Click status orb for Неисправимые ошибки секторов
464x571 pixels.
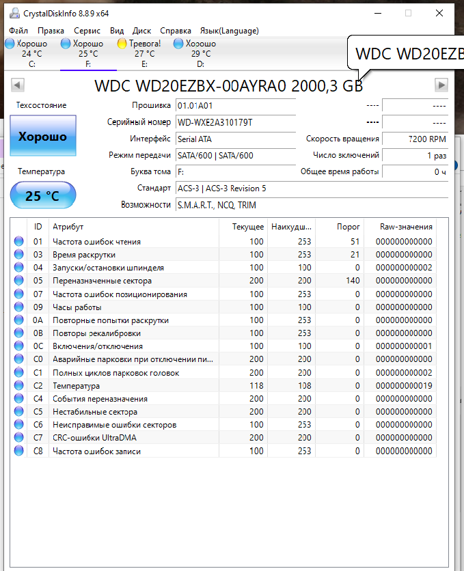[x=19, y=425]
